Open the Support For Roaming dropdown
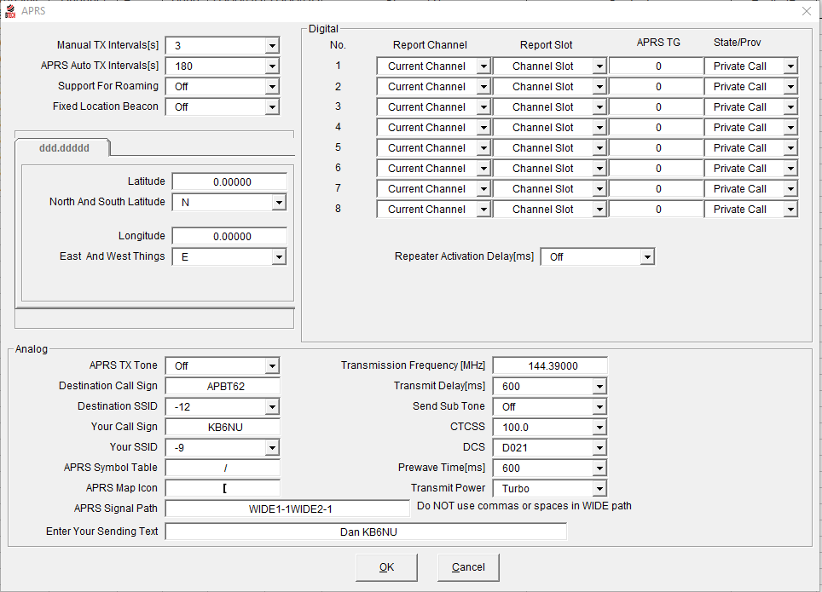The height and width of the screenshot is (592, 822). pyautogui.click(x=272, y=86)
